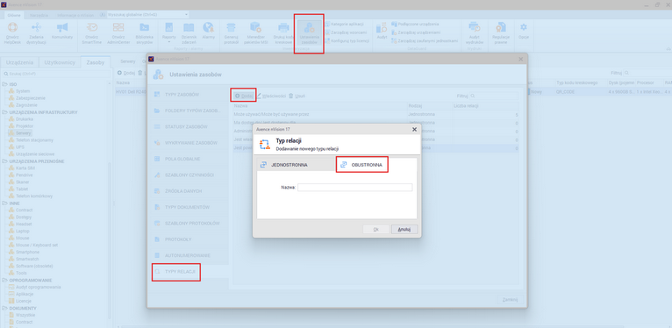This screenshot has width=672, height=328.
Task: Collapse the DOKUMENTY tree group
Action: click(4, 309)
